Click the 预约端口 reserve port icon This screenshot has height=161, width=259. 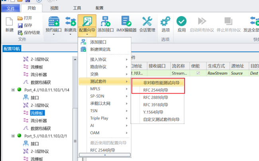point(54,22)
